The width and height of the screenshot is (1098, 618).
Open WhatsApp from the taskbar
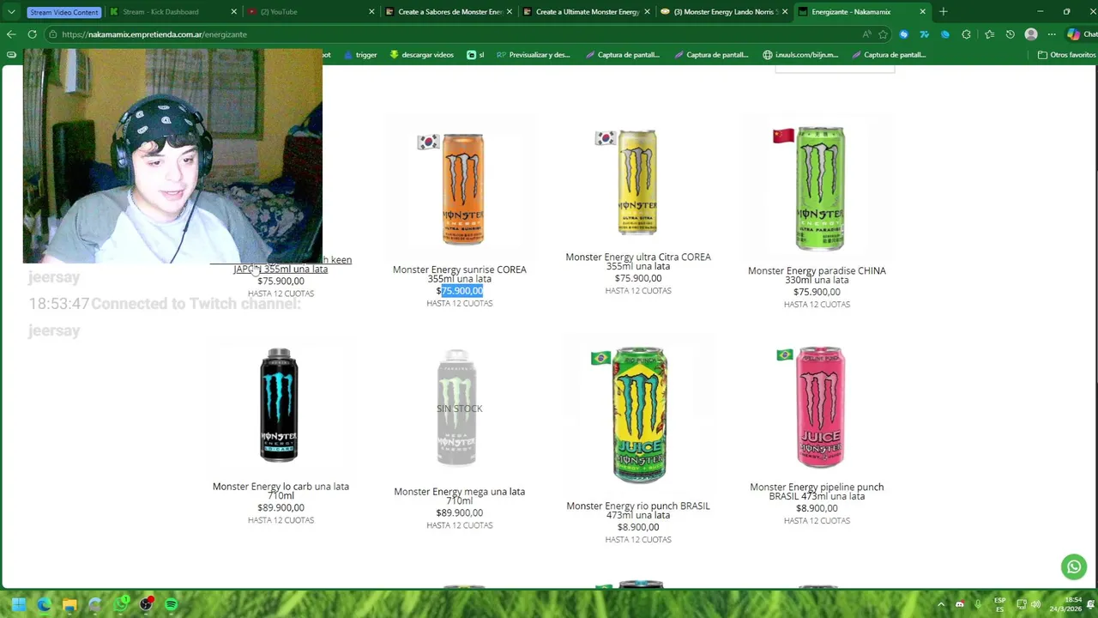pos(121,604)
